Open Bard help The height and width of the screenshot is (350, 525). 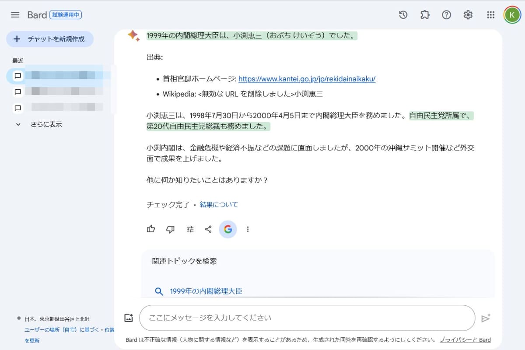[x=446, y=14]
